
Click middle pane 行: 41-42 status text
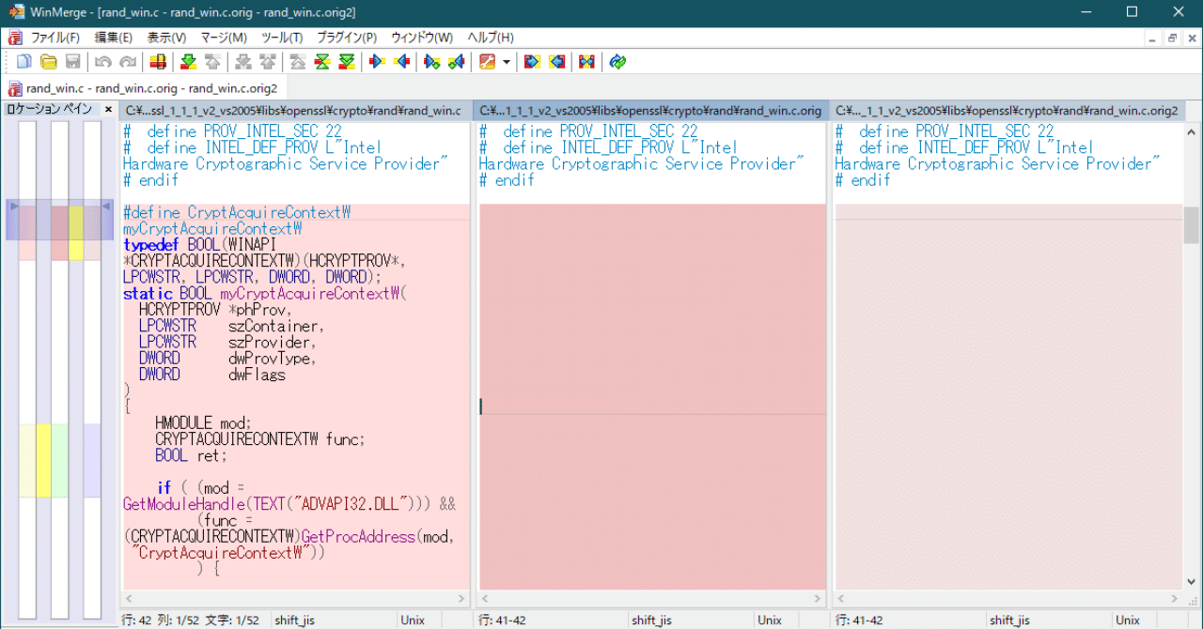(x=503, y=621)
